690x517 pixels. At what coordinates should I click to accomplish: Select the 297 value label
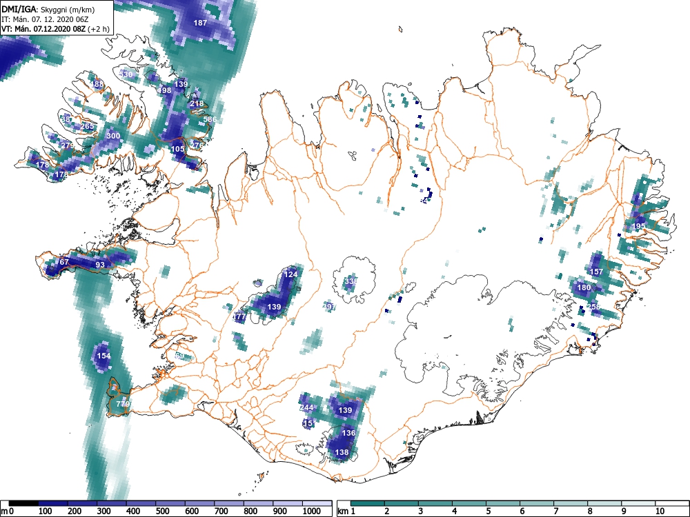[x=329, y=307]
